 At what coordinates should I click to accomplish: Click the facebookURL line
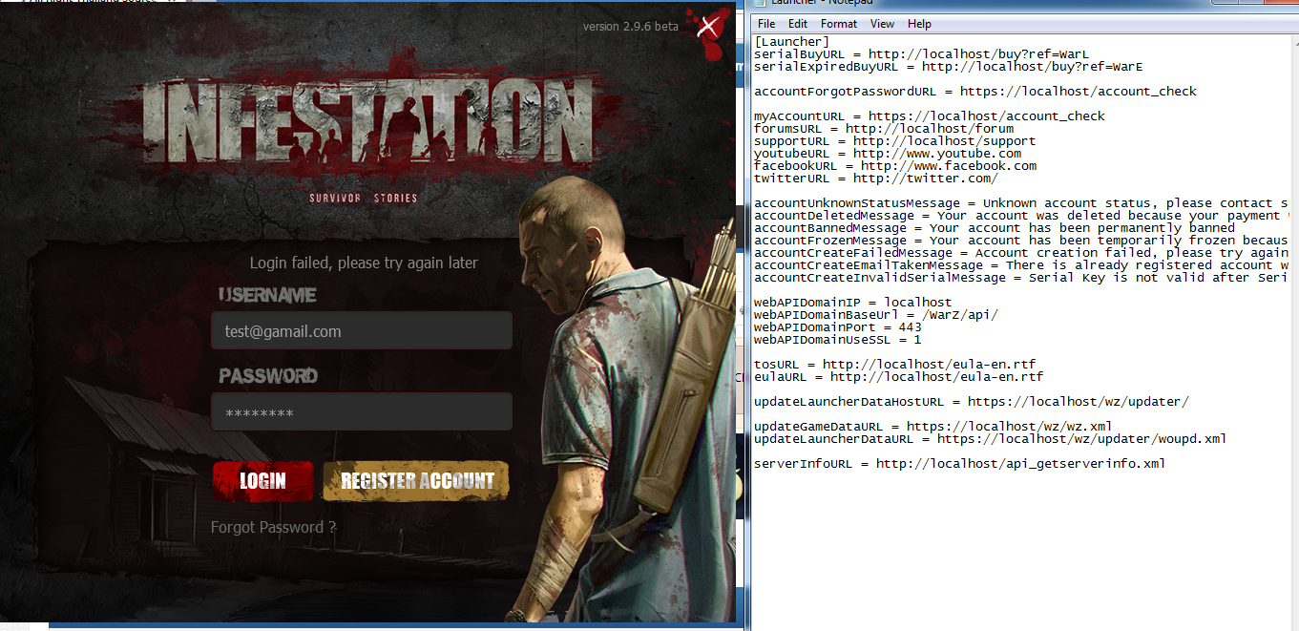(x=895, y=166)
